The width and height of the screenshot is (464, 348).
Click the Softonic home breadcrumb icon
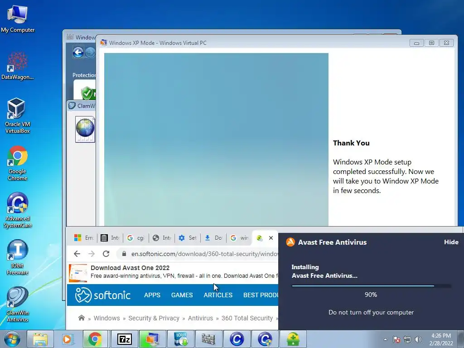[x=82, y=318]
